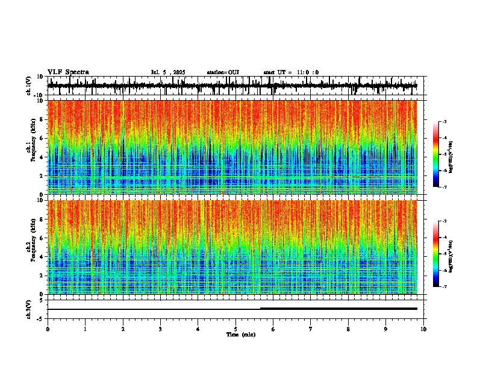Click the ch.2 spectrogram color scale bar
477x369 pixels.
[436, 254]
